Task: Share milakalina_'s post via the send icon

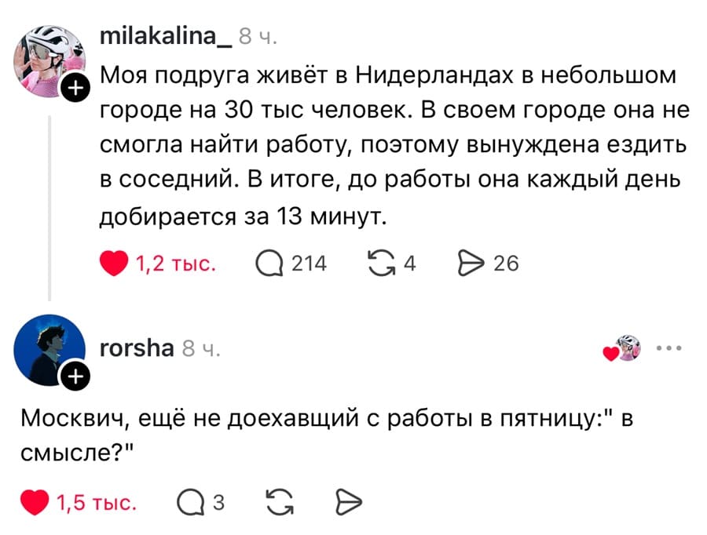Action: (473, 264)
